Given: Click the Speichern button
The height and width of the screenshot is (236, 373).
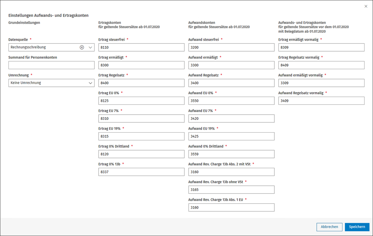Looking at the screenshot, I should (x=357, y=227).
